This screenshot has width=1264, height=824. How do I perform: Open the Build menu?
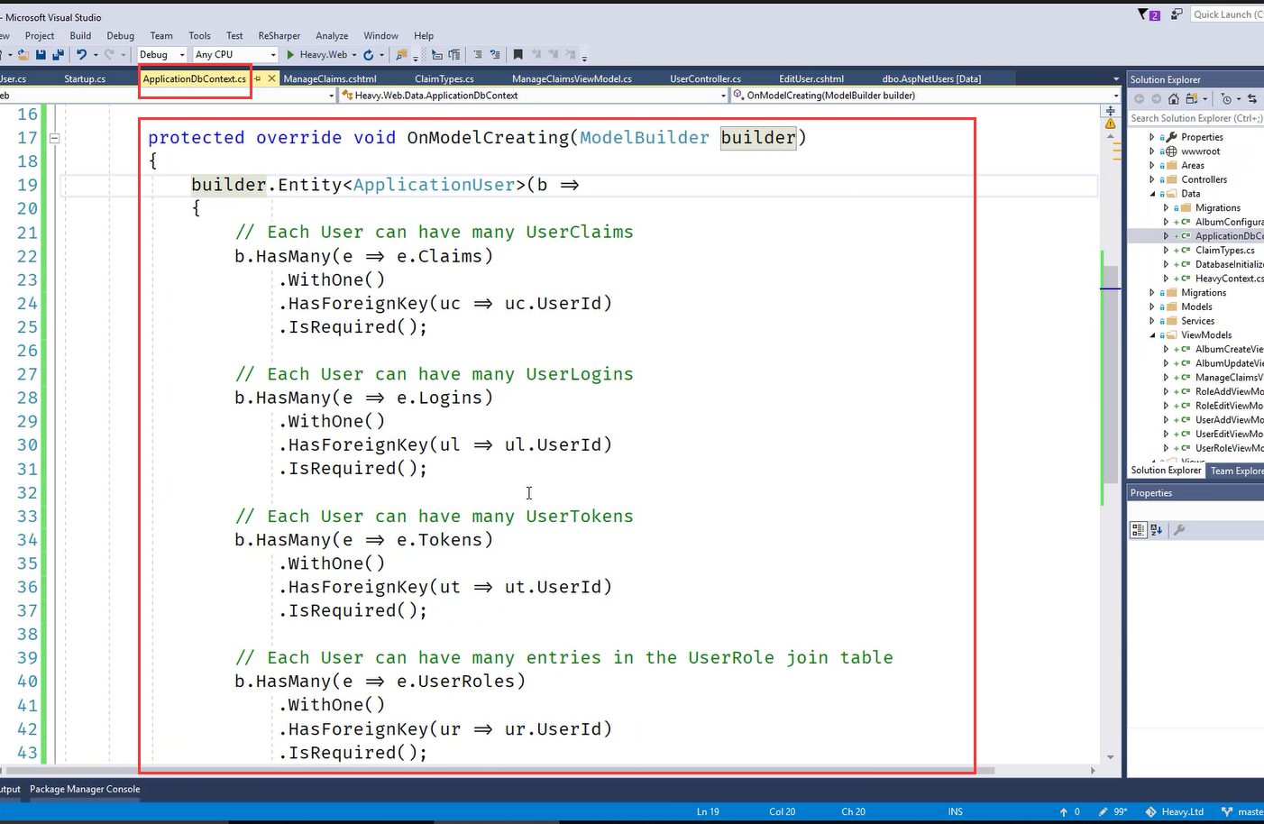click(80, 35)
